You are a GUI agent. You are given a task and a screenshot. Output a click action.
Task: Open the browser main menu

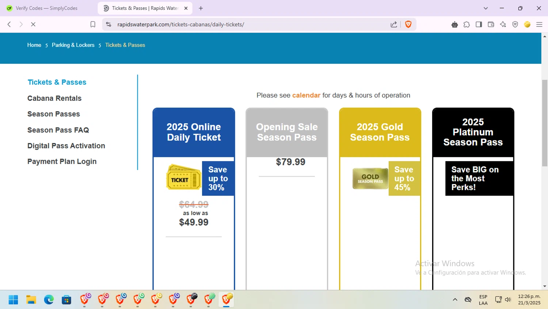[539, 24]
